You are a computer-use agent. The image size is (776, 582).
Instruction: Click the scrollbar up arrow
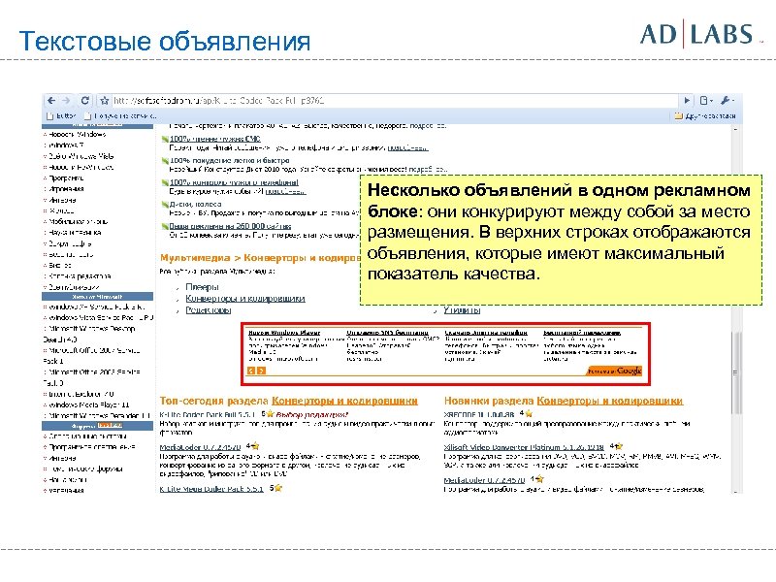735,129
